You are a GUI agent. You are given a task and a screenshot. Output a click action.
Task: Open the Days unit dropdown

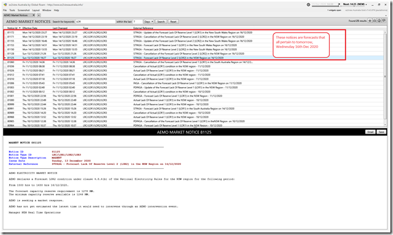(148, 22)
